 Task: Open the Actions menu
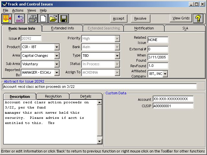18,10
